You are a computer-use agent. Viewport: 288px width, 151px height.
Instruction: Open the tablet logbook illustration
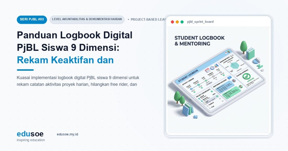[219, 82]
